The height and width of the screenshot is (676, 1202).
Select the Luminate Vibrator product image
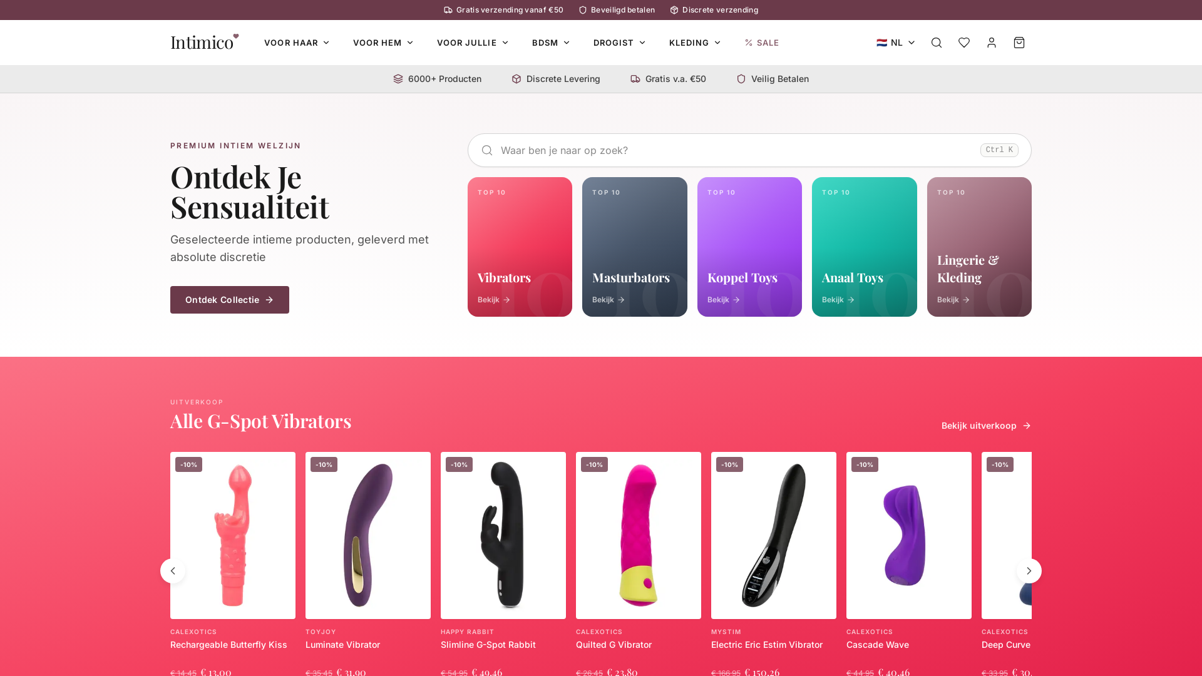click(368, 535)
